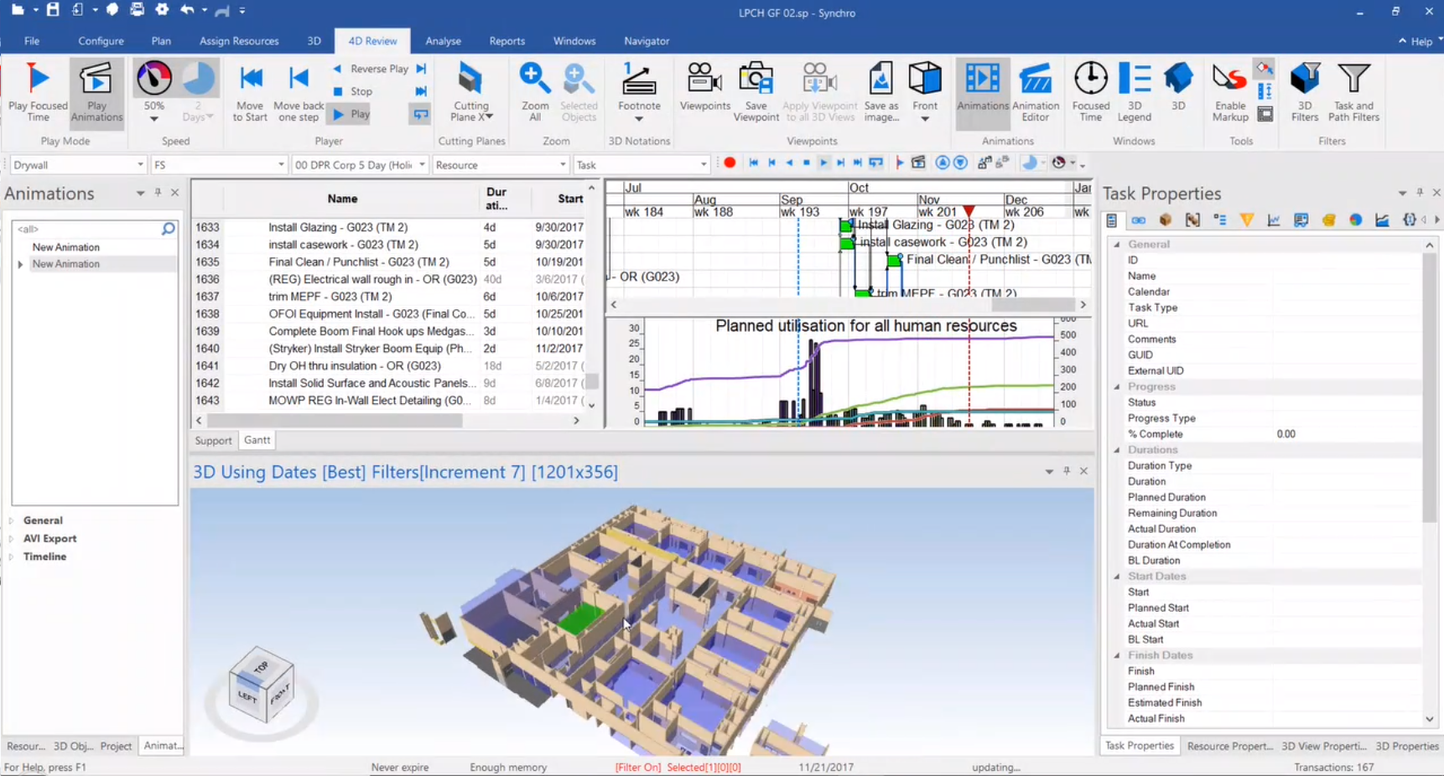
Task: Collapse the Durations group in Task Properties
Action: pyautogui.click(x=1117, y=450)
